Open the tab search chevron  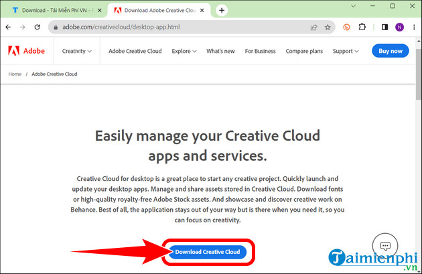click(354, 6)
